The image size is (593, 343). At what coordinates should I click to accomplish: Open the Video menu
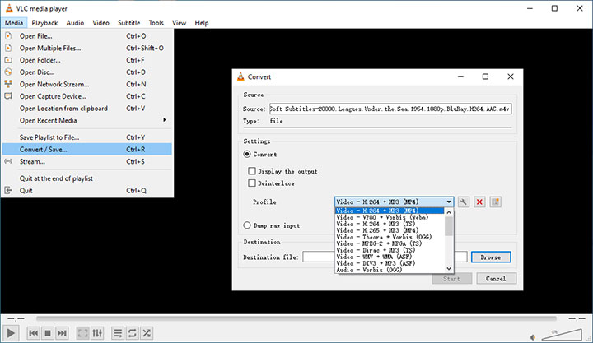tap(101, 23)
